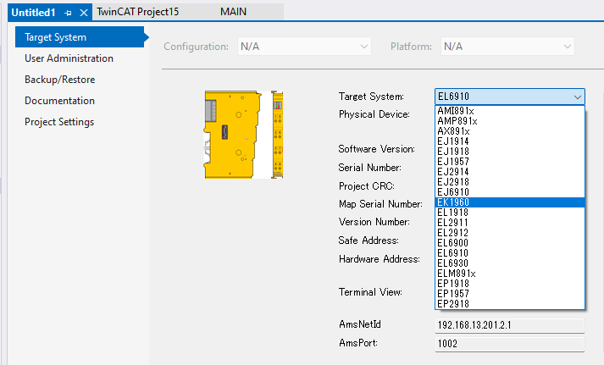Viewport: 604px width, 365px height.
Task: Open Project Settings section
Action: [59, 122]
